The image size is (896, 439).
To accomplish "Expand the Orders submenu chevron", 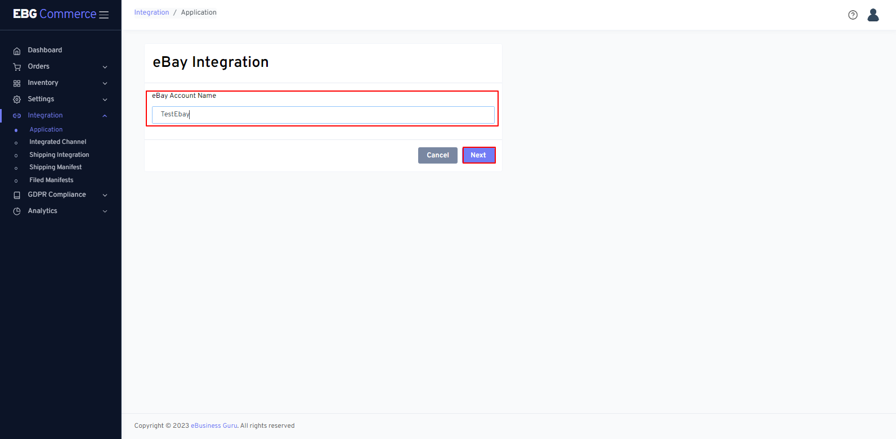I will click(x=105, y=67).
